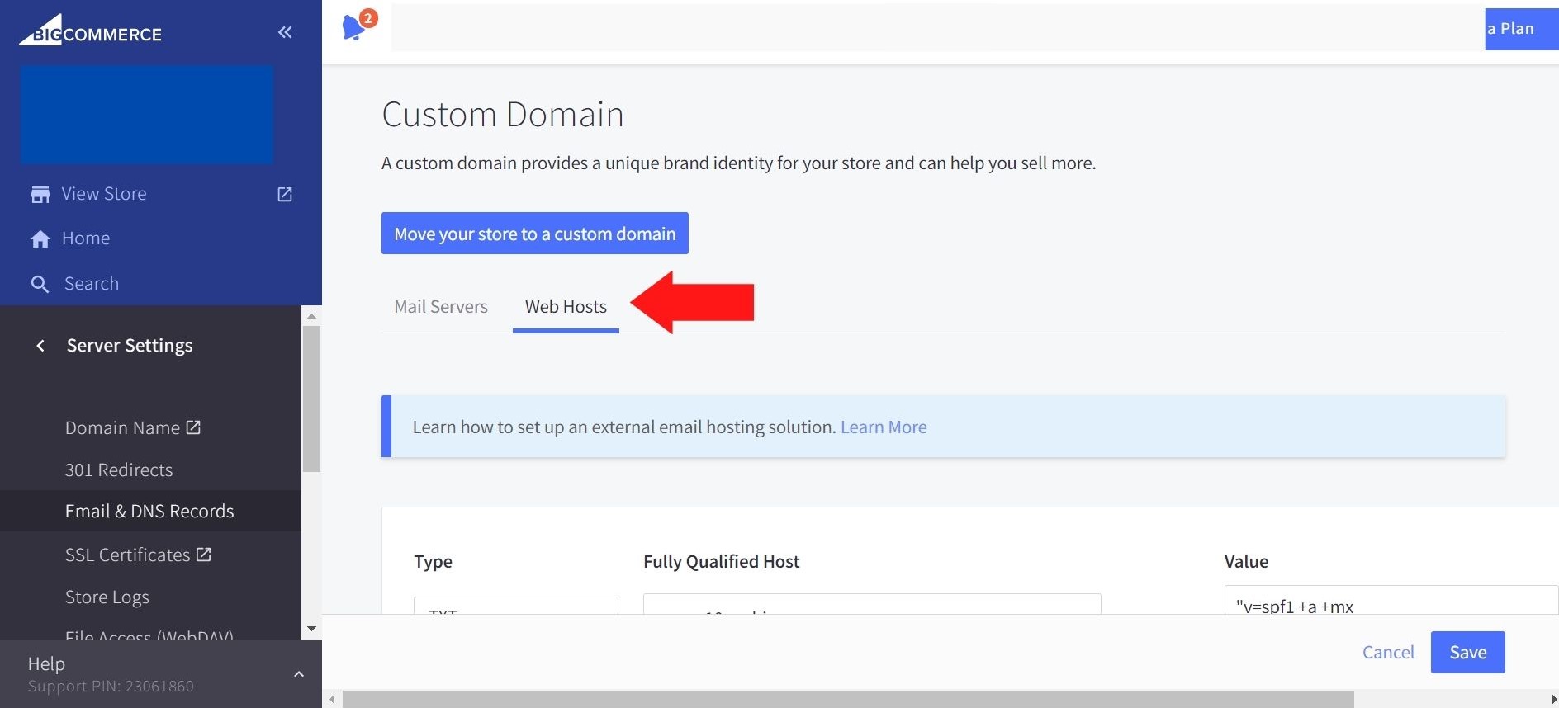Go back using Server Settings chevron
The width and height of the screenshot is (1559, 708).
tap(40, 346)
